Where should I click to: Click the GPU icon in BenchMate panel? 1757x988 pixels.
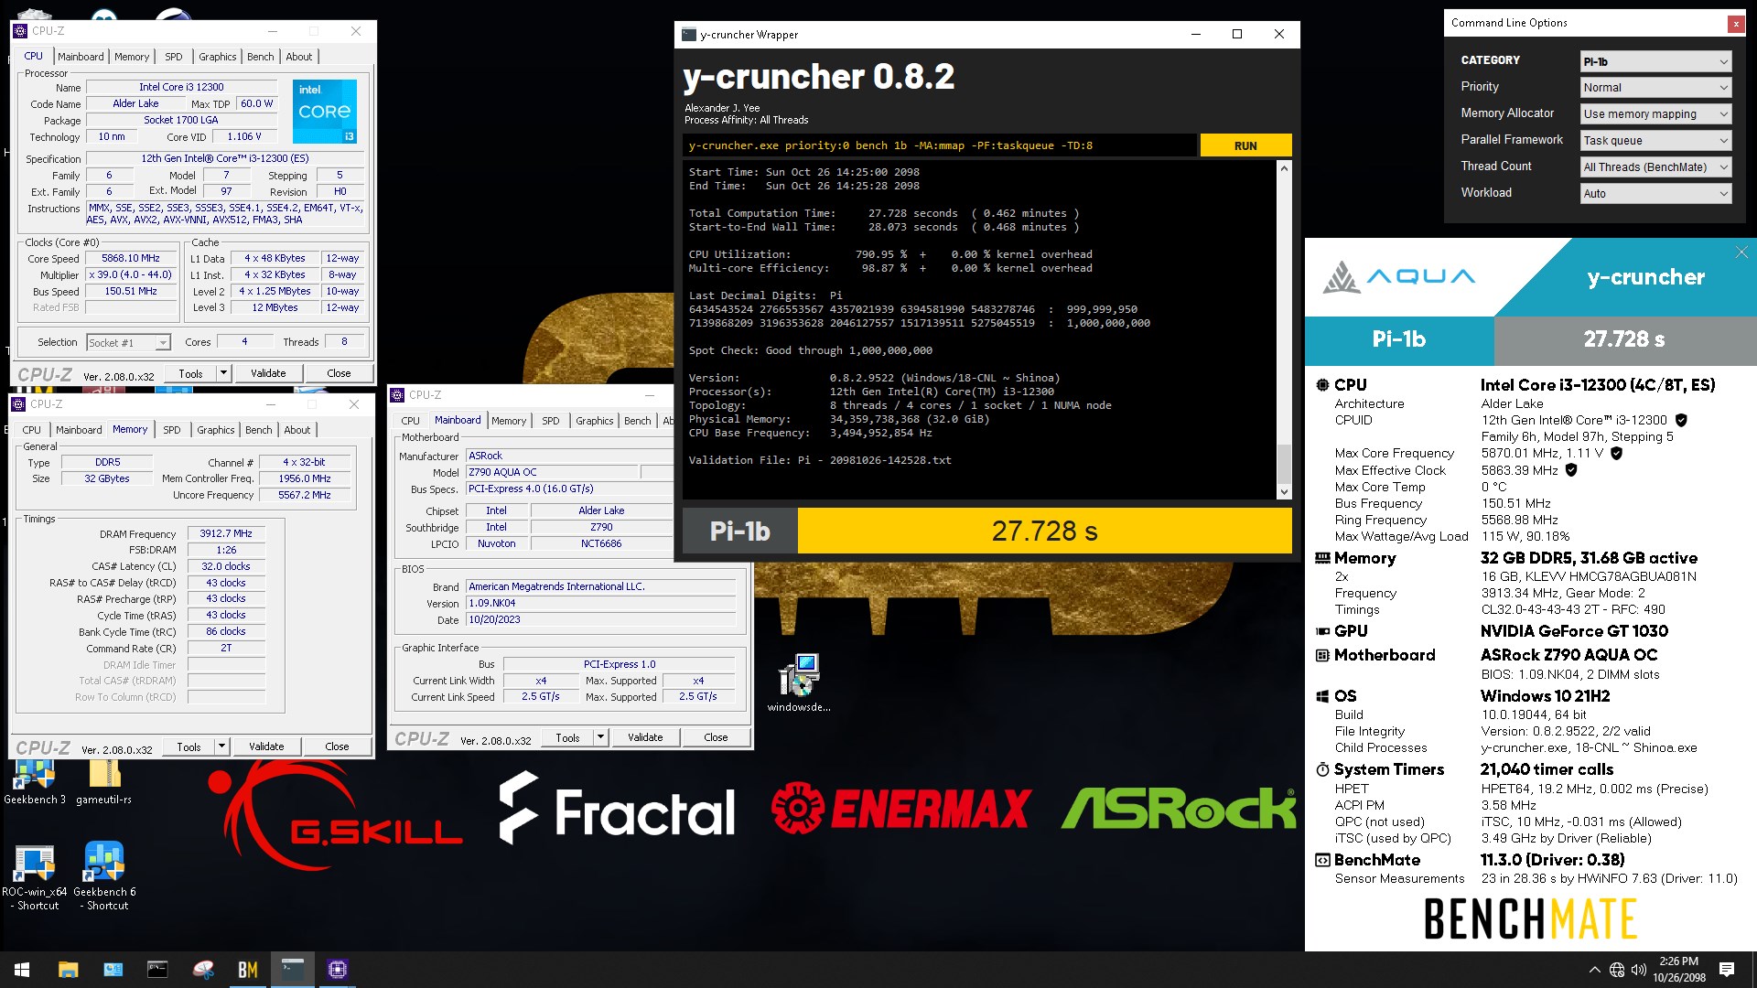[1322, 631]
